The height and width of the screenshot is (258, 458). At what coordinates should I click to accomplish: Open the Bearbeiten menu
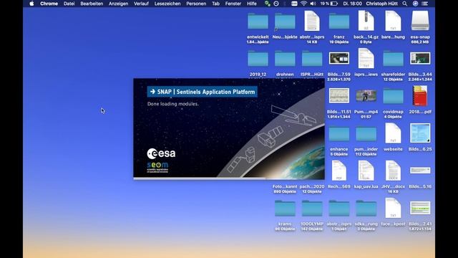point(92,4)
